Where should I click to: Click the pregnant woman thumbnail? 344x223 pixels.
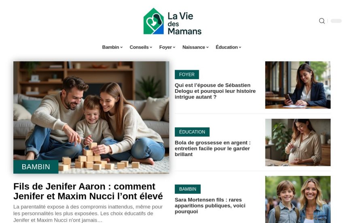click(x=298, y=142)
